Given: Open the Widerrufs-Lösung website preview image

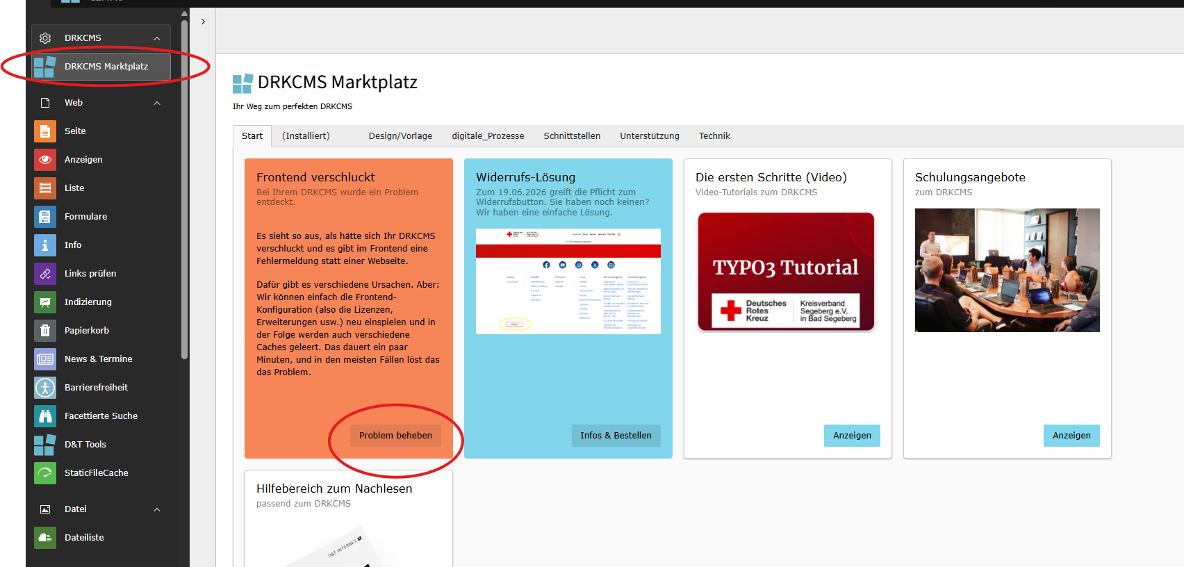Looking at the screenshot, I should (x=568, y=281).
